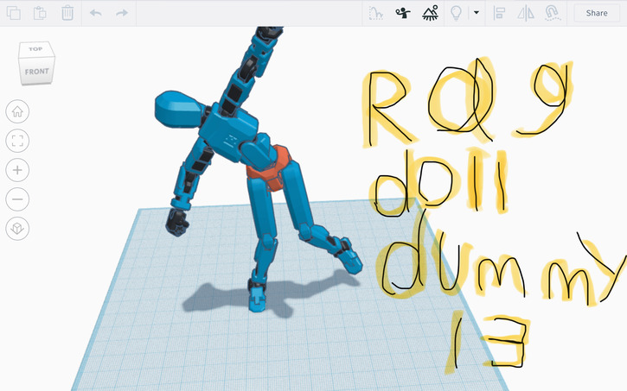627x391 pixels.
Task: Open the scene settings mountain icon
Action: tap(431, 13)
